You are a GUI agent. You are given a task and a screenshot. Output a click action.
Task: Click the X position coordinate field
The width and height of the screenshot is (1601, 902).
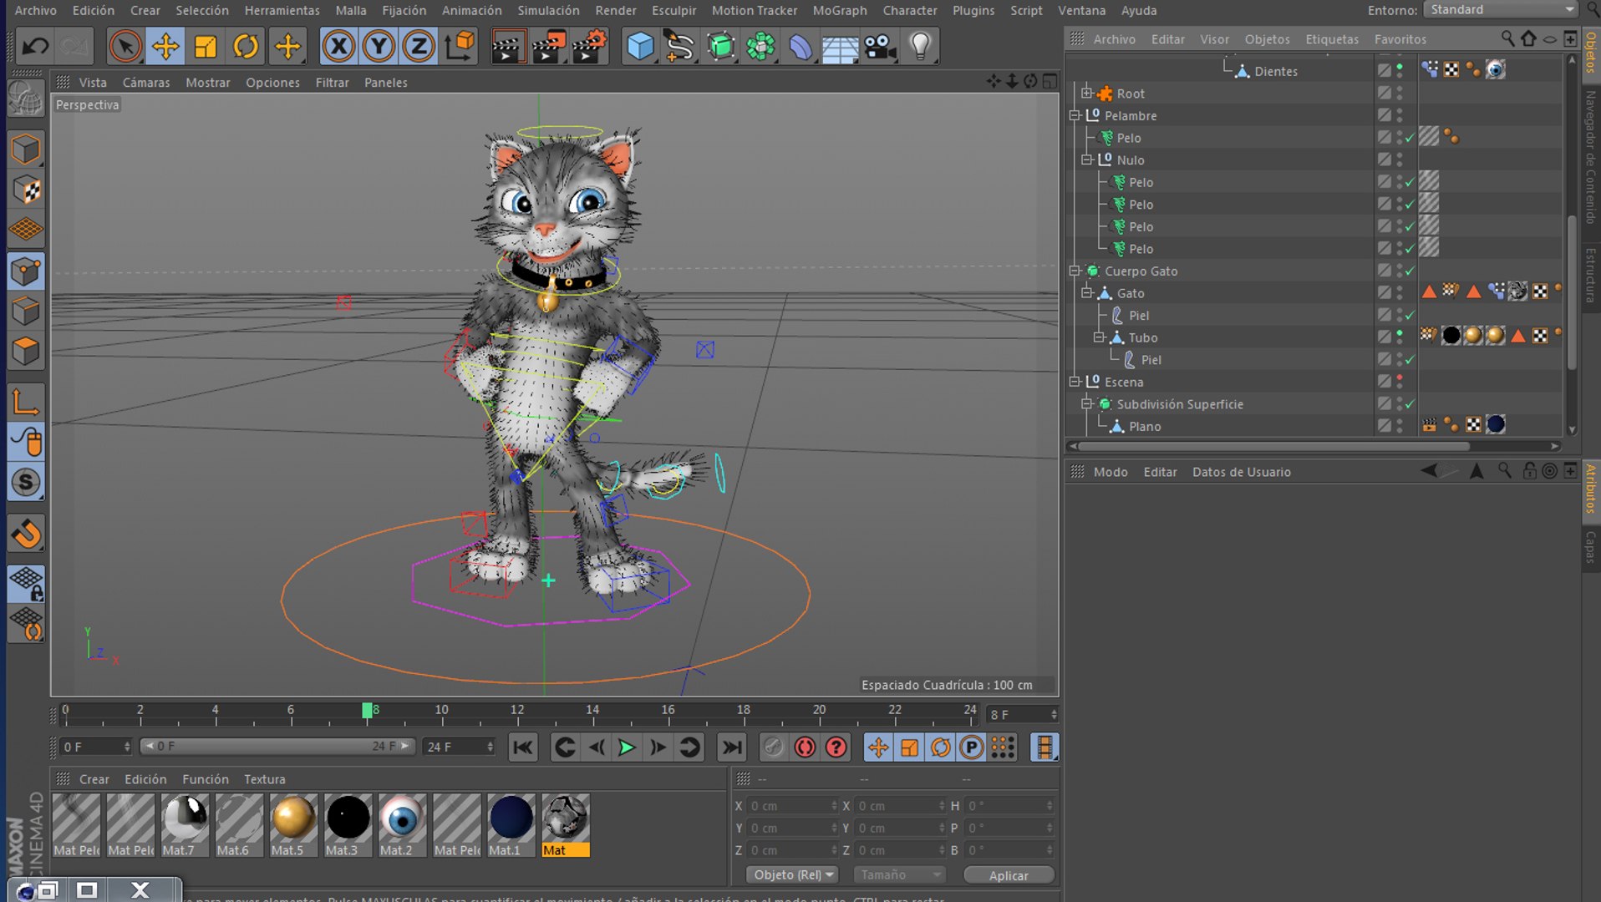pyautogui.click(x=790, y=806)
